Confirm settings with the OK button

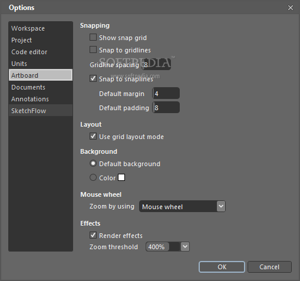pos(222,267)
